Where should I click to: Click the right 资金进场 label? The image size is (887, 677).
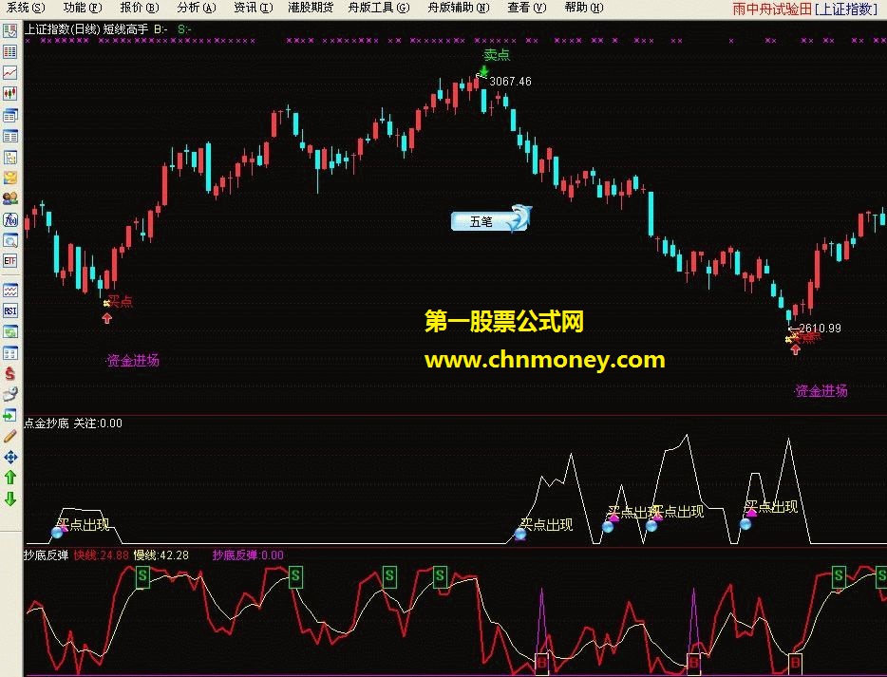pyautogui.click(x=821, y=391)
